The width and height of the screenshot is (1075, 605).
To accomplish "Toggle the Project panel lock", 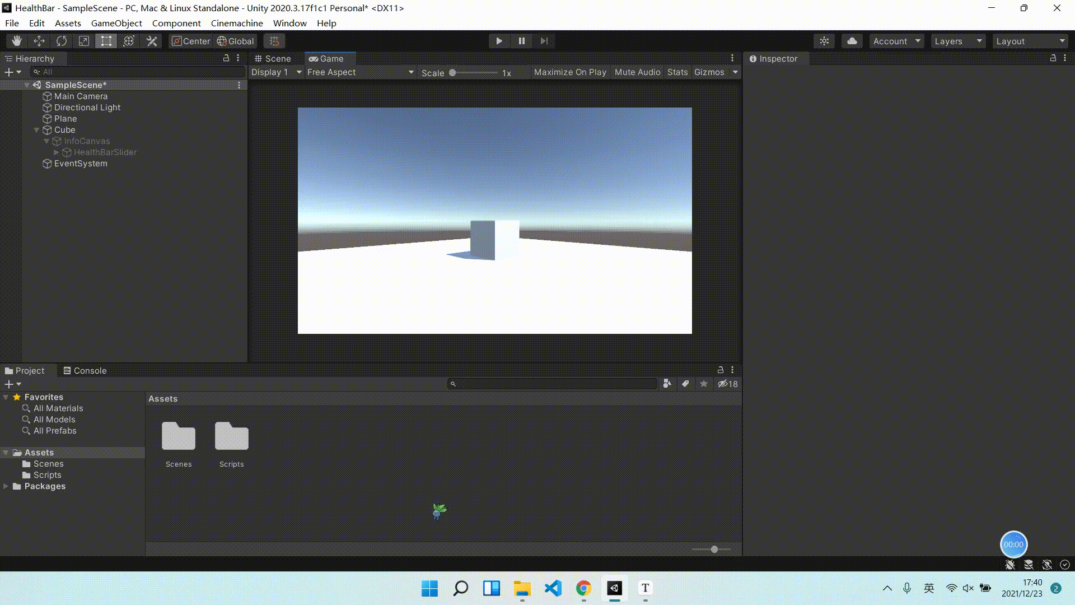I will point(721,370).
